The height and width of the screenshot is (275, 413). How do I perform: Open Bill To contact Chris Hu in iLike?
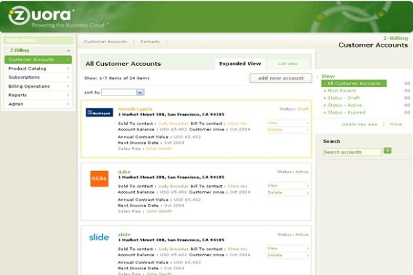[237, 186]
